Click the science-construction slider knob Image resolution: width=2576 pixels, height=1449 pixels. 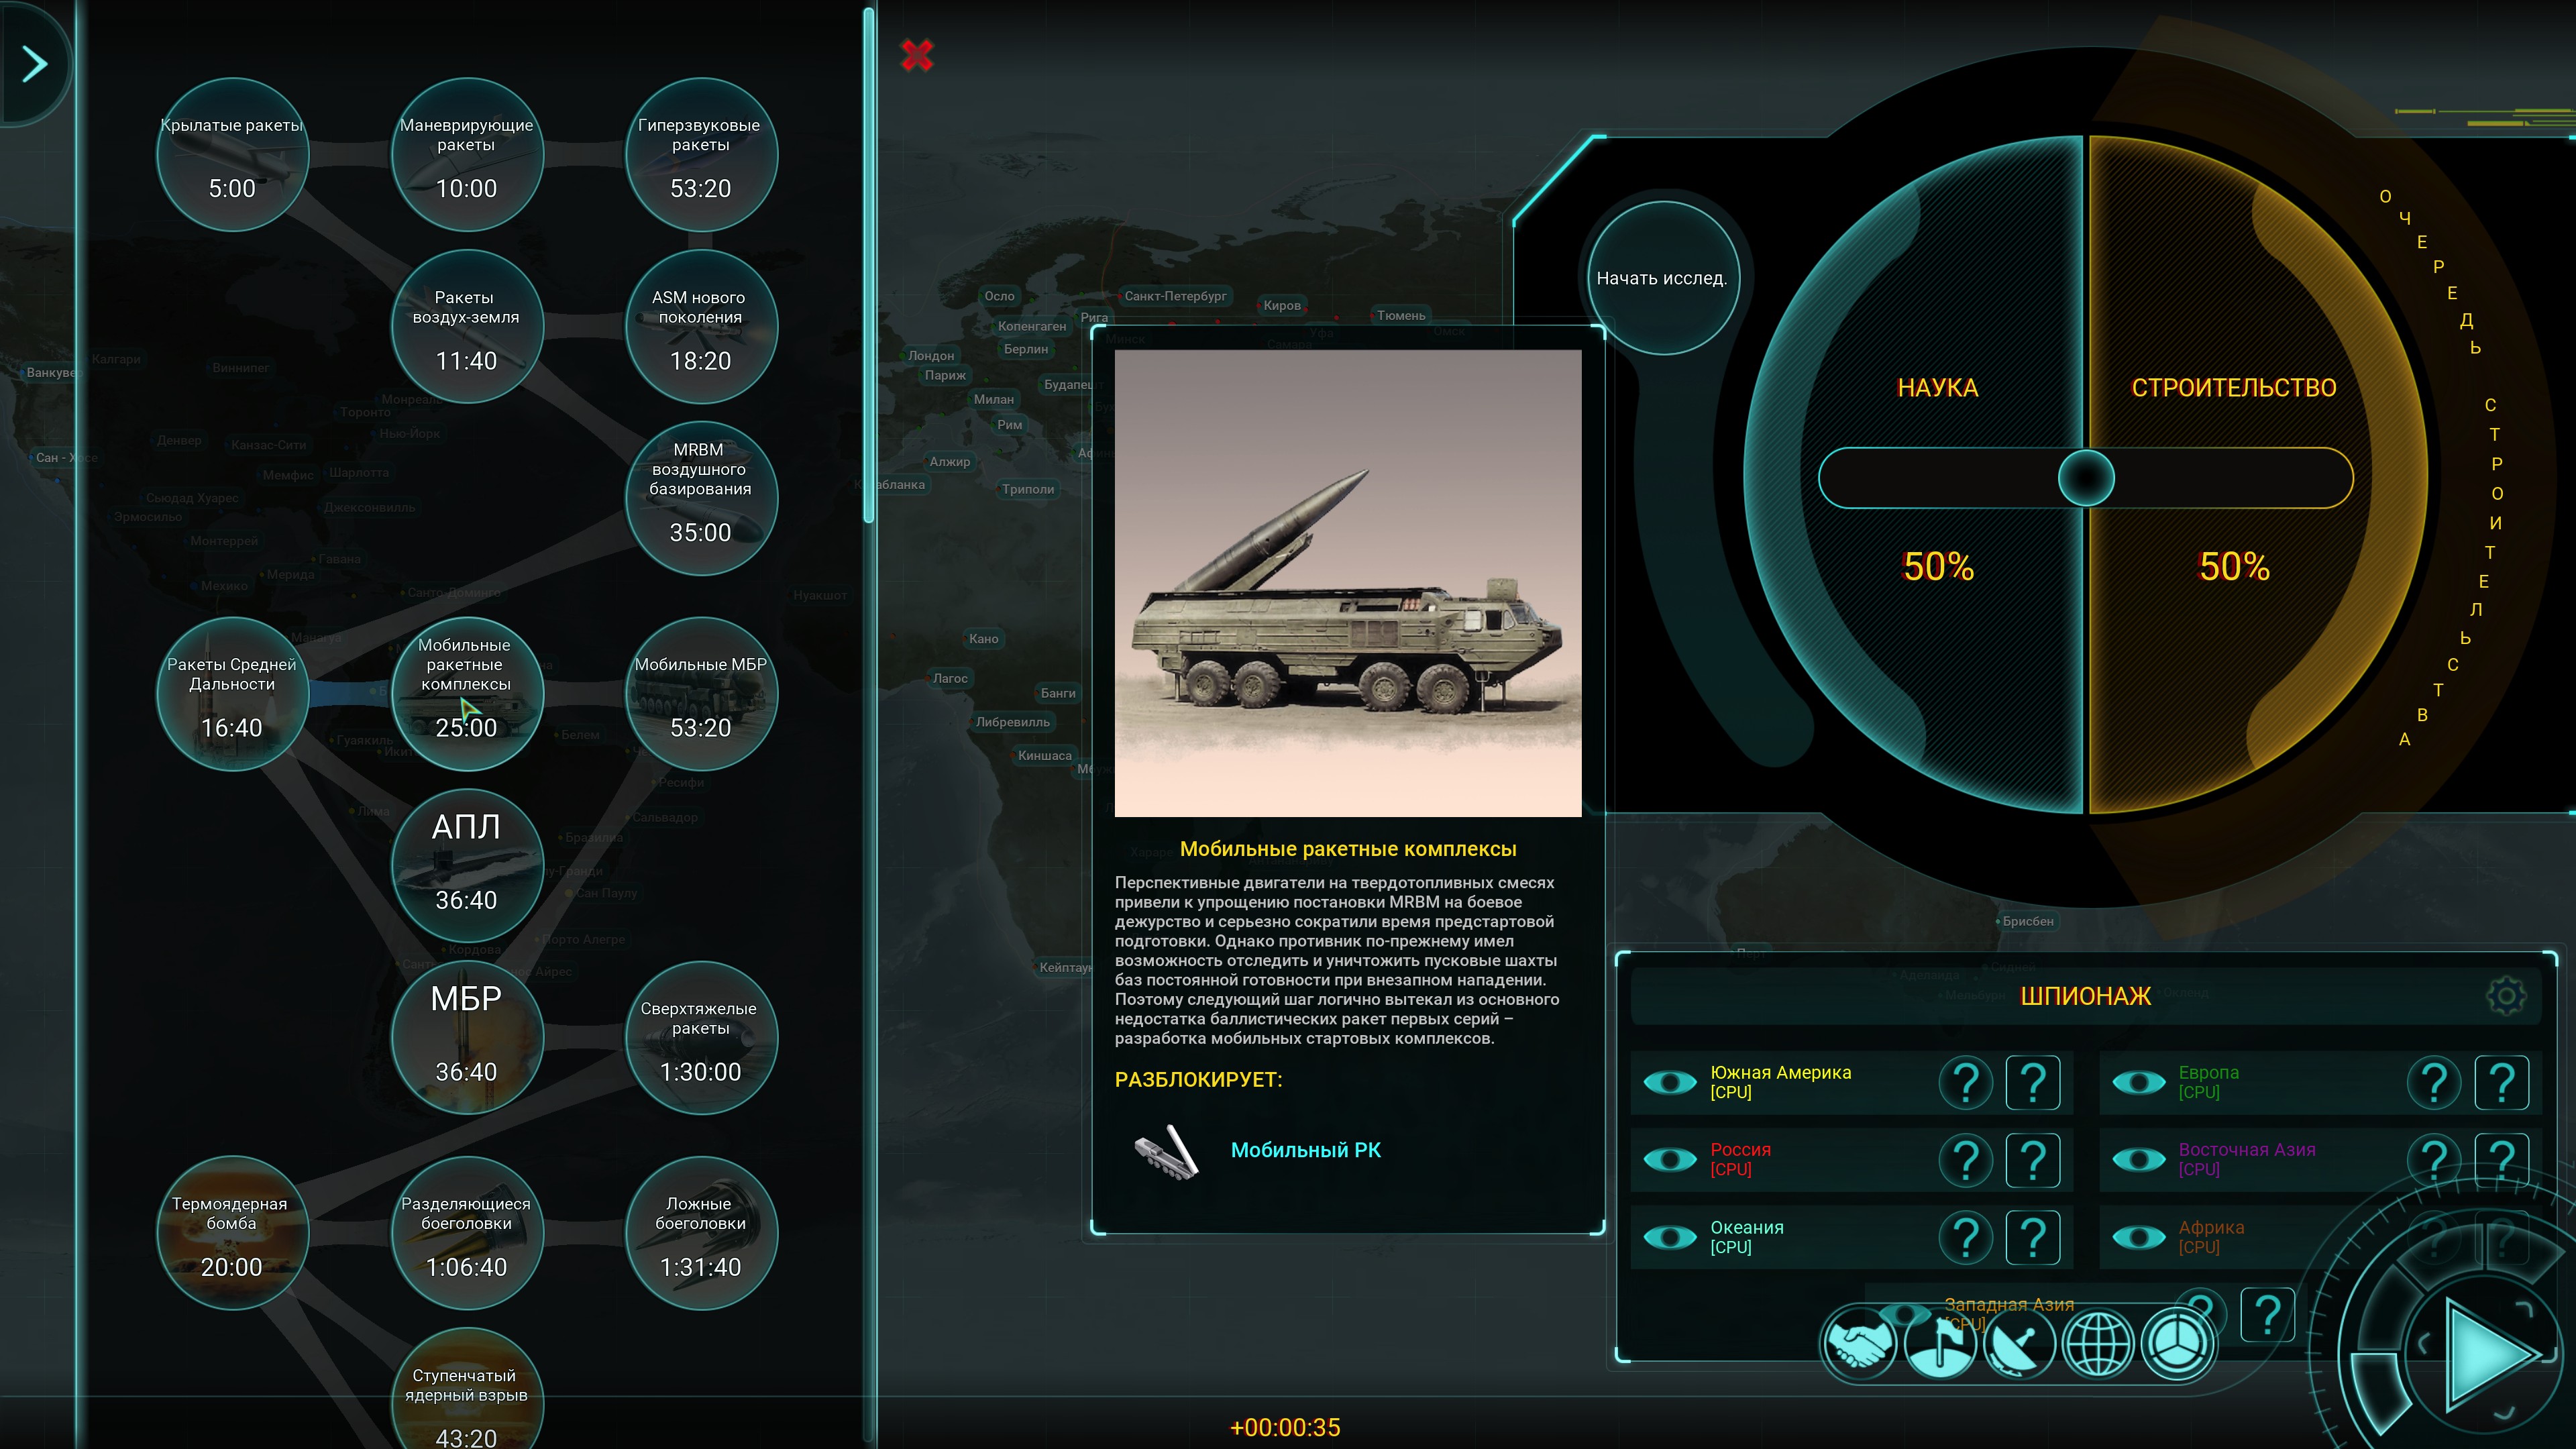[x=2086, y=478]
